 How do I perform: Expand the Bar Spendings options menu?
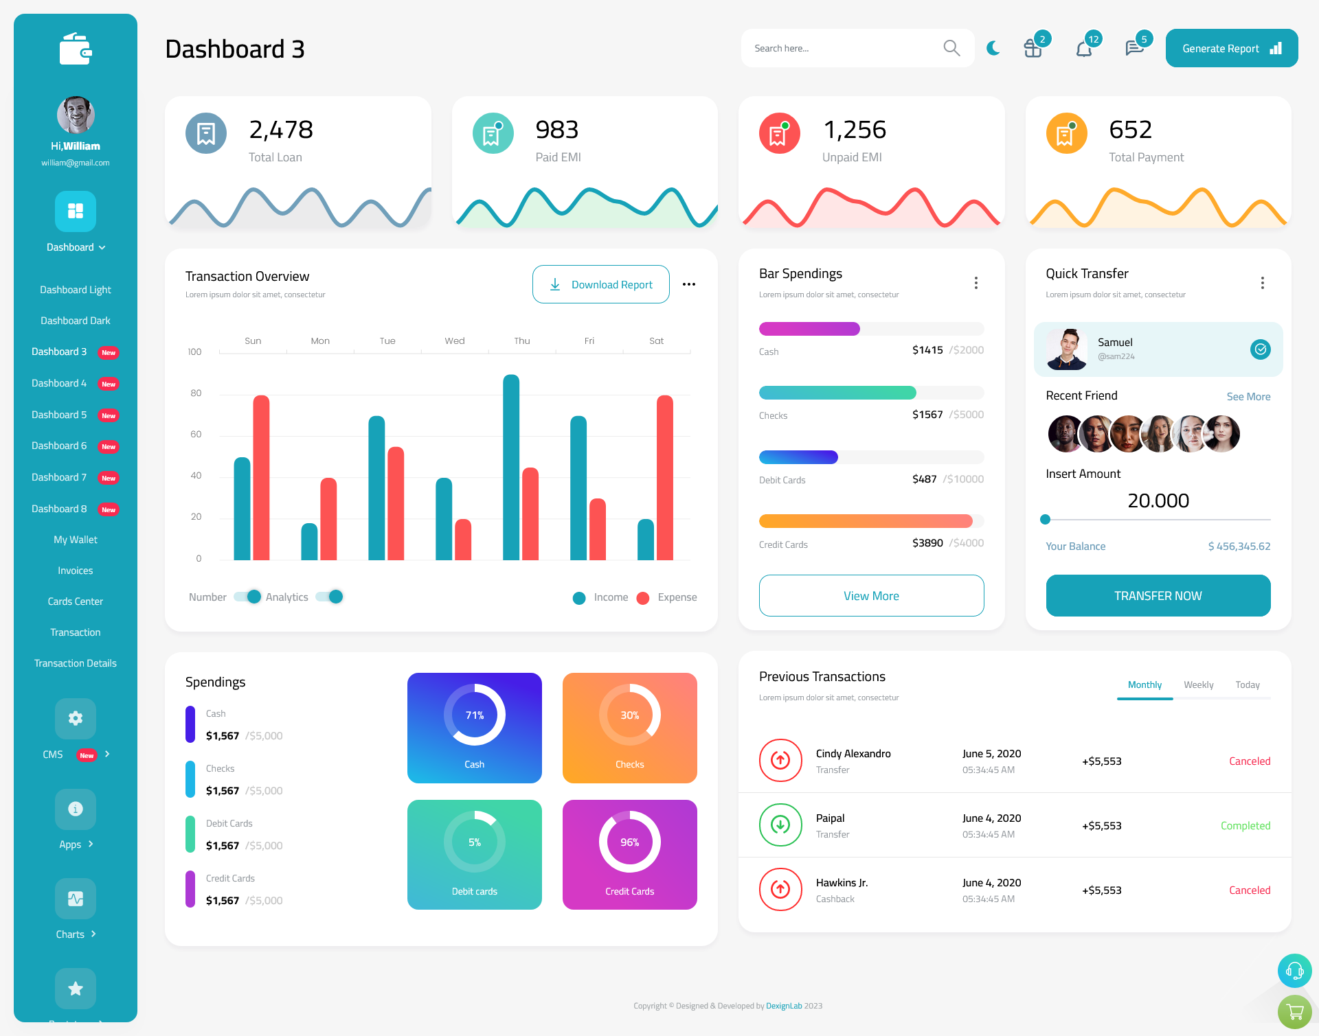pyautogui.click(x=976, y=281)
